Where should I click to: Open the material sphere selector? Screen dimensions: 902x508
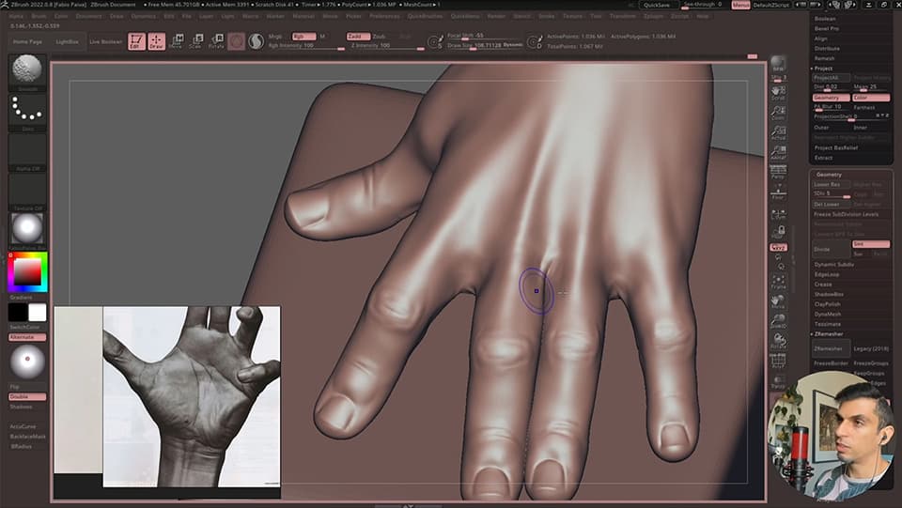point(27,229)
